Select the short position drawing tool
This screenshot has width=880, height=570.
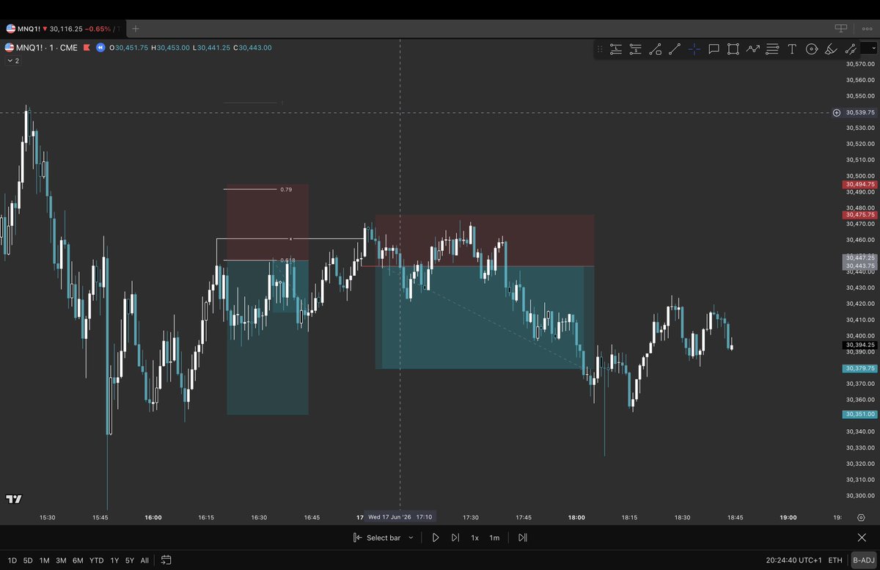pos(636,49)
